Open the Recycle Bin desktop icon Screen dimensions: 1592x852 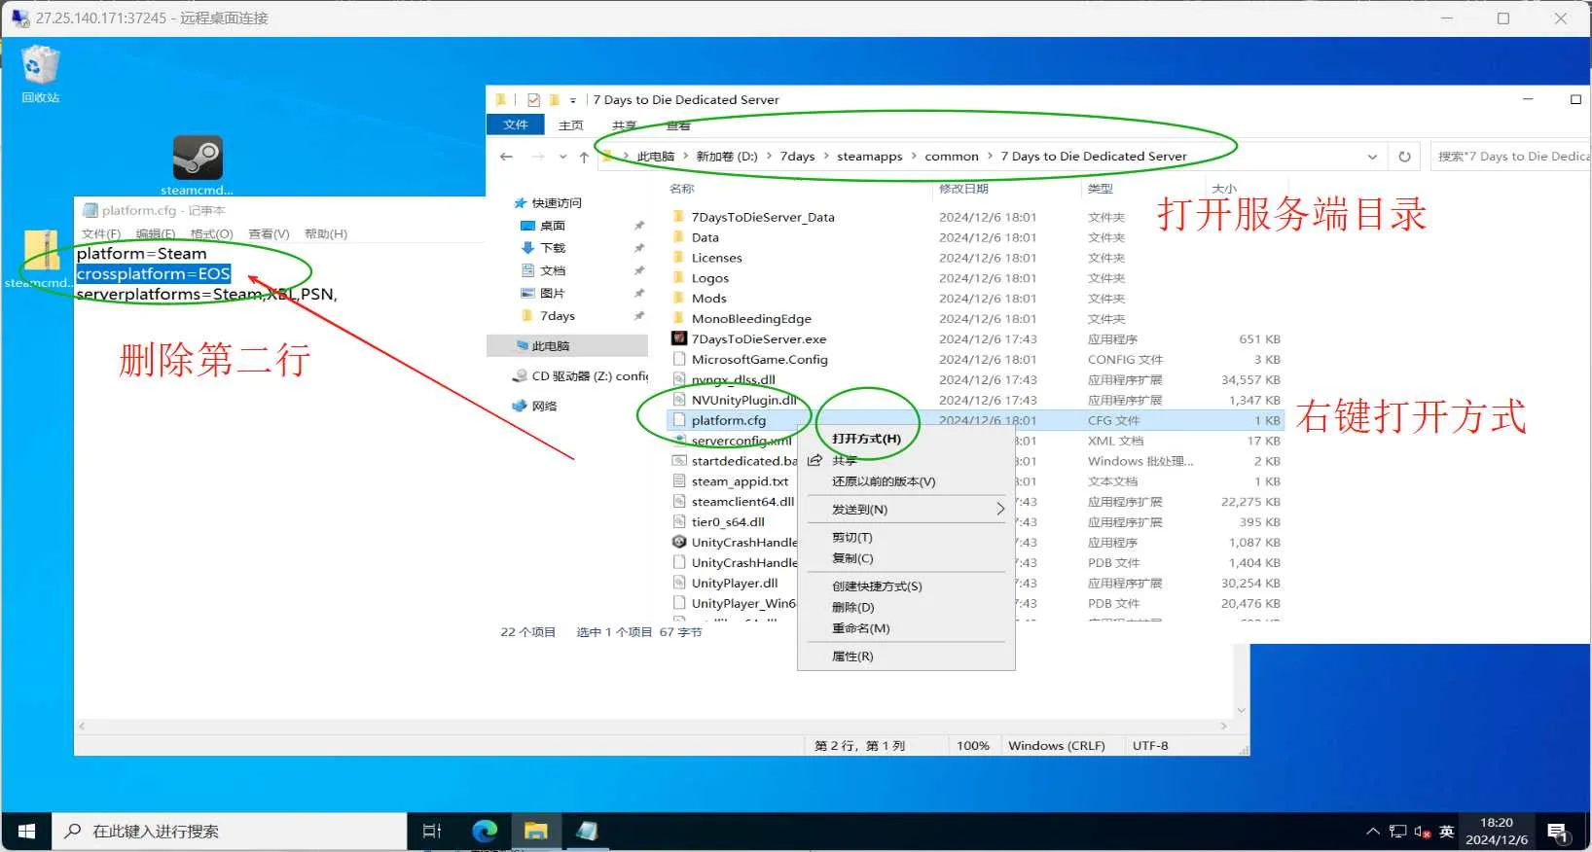click(41, 74)
